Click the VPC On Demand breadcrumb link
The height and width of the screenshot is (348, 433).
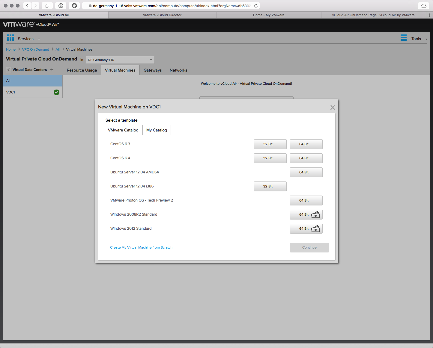click(35, 49)
